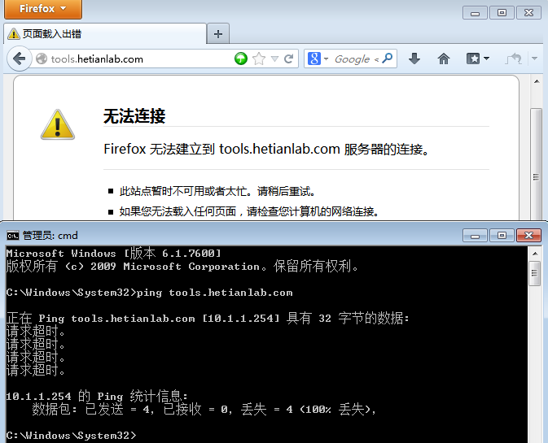Open the Google search engine selector

318,59
